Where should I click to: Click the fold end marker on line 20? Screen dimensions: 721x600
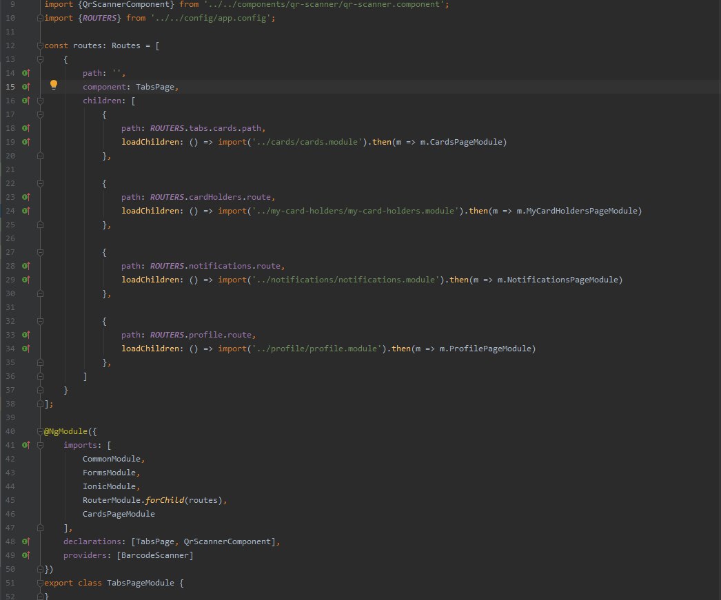(40, 156)
